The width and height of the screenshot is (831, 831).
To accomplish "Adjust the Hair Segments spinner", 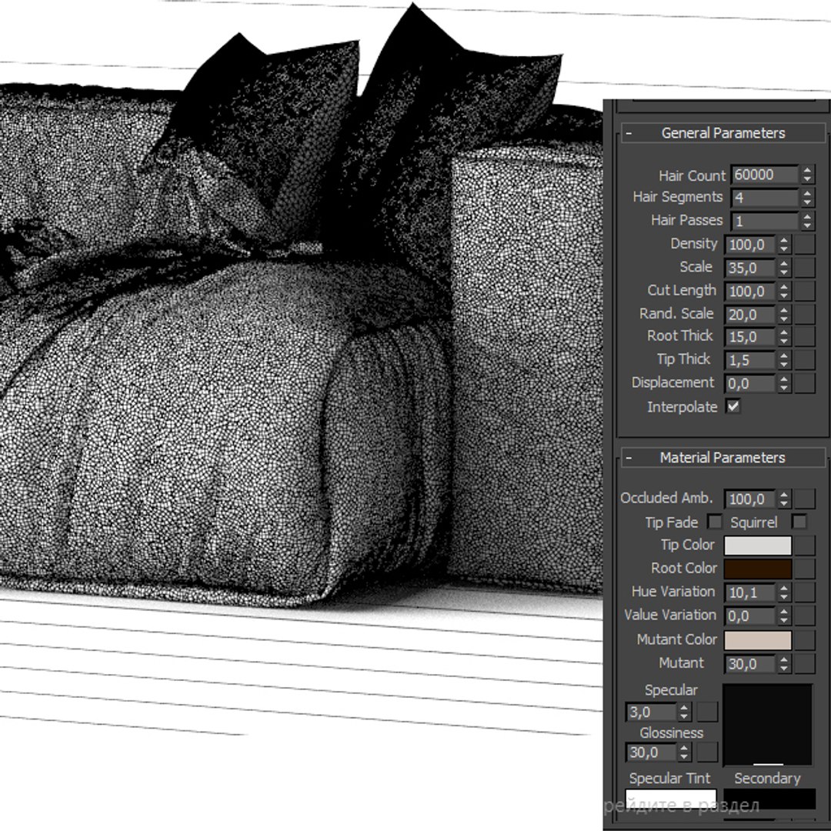I will click(807, 198).
